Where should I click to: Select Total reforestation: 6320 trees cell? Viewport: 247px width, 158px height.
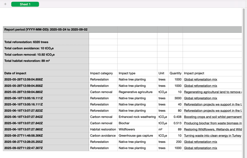coord(46,42)
